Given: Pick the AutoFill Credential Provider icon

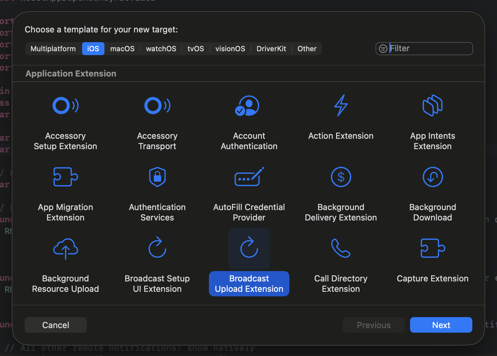Looking at the screenshot, I should [249, 177].
